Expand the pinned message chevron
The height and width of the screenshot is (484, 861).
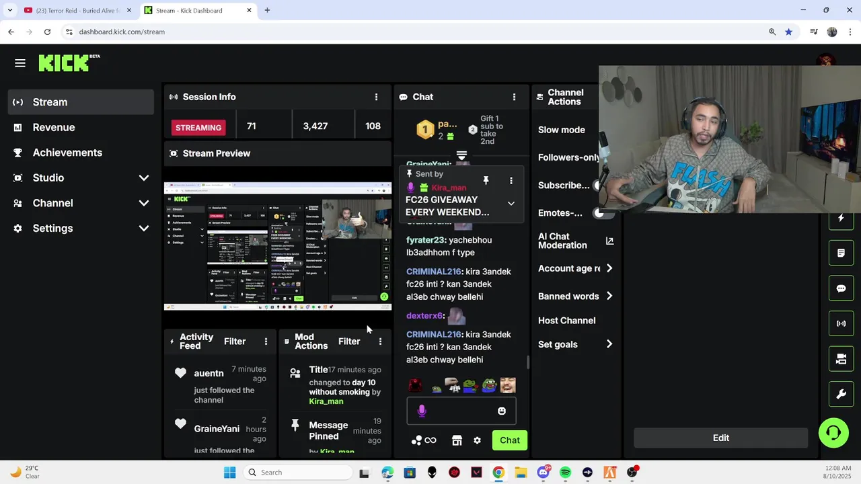click(x=511, y=204)
